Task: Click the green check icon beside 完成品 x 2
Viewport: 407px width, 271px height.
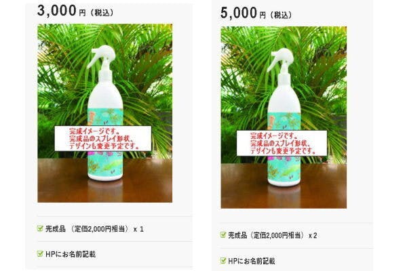Action: 223,235
